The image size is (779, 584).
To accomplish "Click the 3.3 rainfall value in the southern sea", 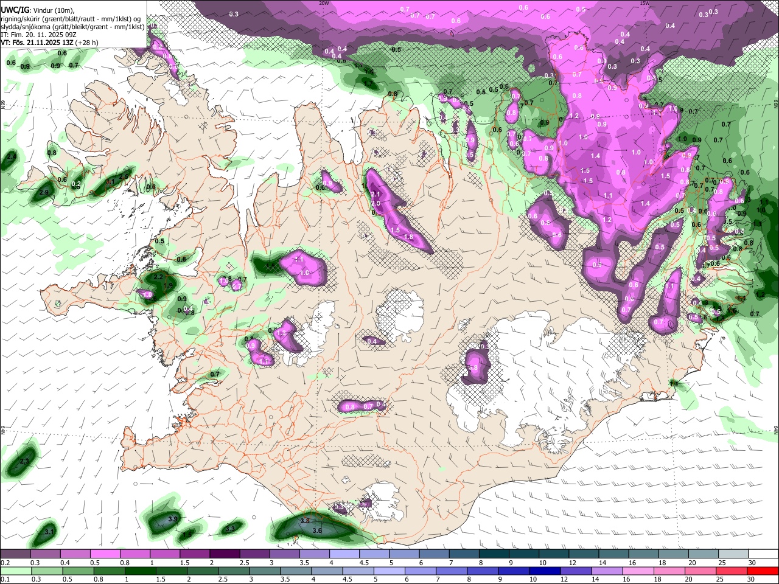I will (230, 529).
